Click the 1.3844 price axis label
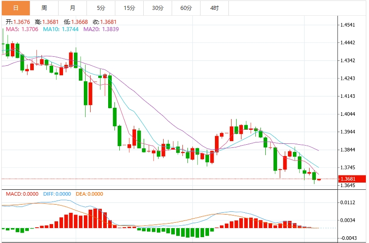The height and width of the screenshot is (243, 369). [348, 150]
